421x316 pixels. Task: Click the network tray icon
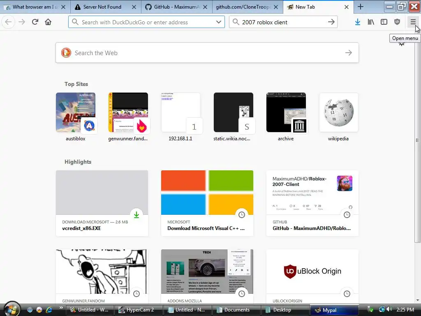click(382, 309)
